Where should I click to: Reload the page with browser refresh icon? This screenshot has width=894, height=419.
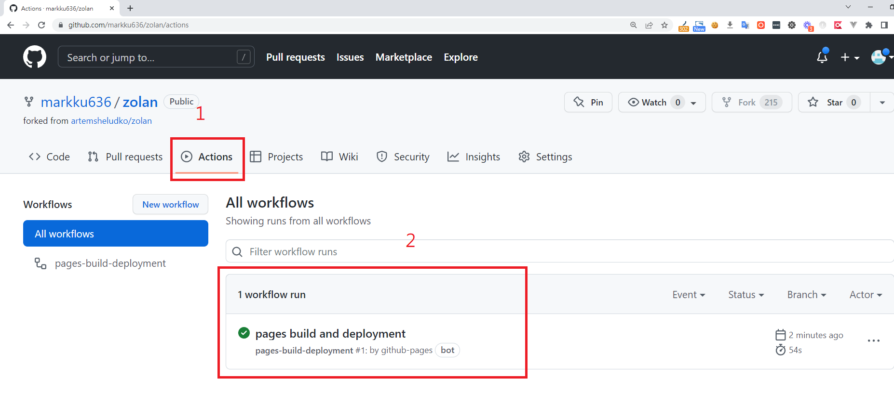pyautogui.click(x=41, y=25)
